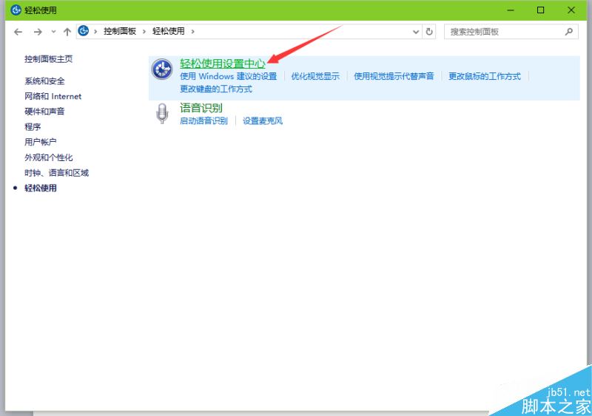
Task: Open 更改鼠标的工作方式 link
Action: (x=484, y=76)
